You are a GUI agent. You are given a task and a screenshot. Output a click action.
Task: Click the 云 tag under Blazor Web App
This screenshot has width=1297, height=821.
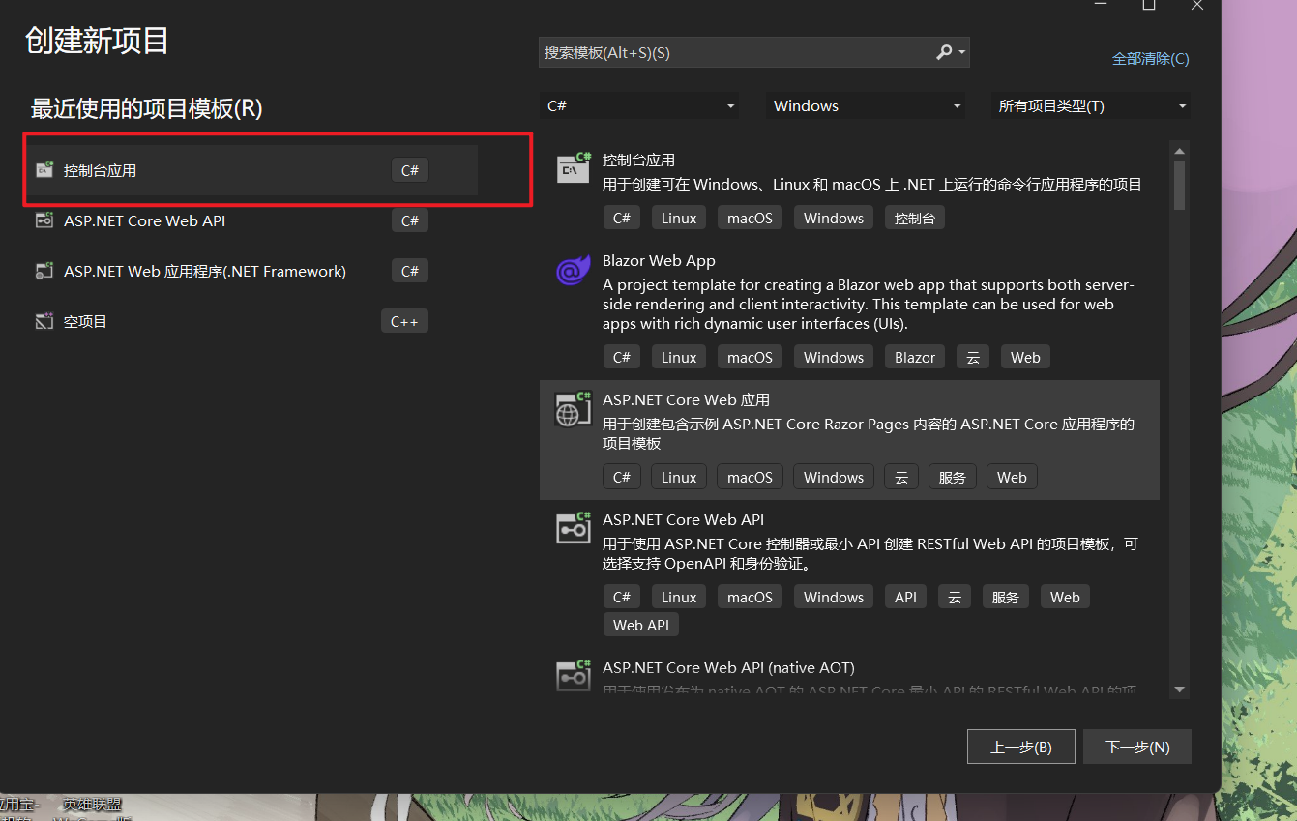(x=973, y=357)
